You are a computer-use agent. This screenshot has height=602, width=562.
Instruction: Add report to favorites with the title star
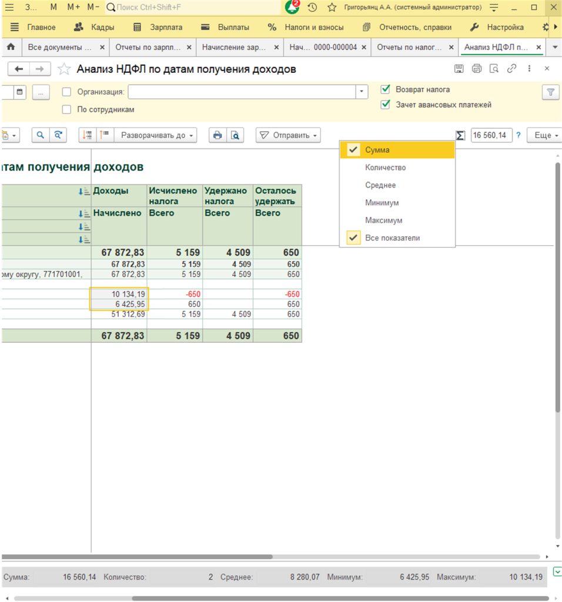(64, 69)
